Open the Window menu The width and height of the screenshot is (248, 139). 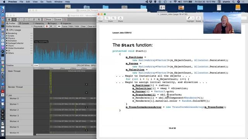pyautogui.click(x=58, y=2)
